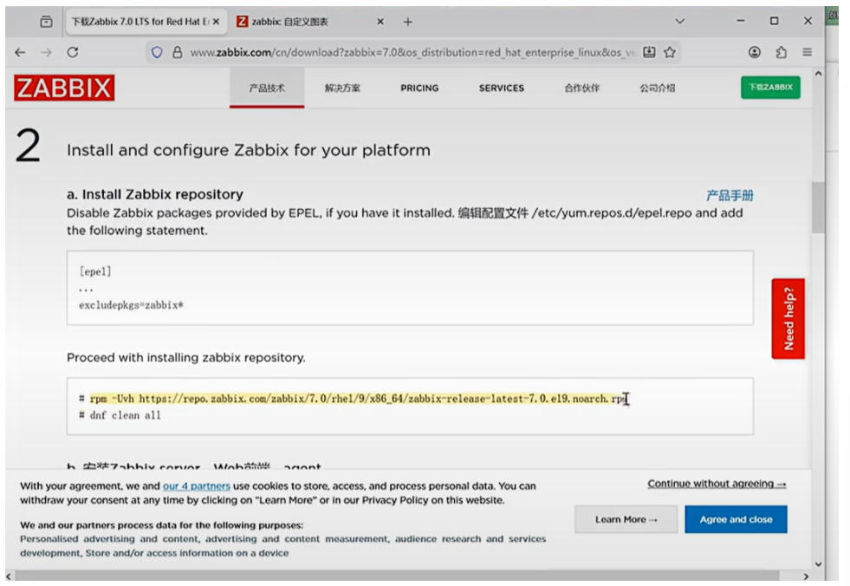
Task: Open the 解决方案 menu
Action: [342, 88]
